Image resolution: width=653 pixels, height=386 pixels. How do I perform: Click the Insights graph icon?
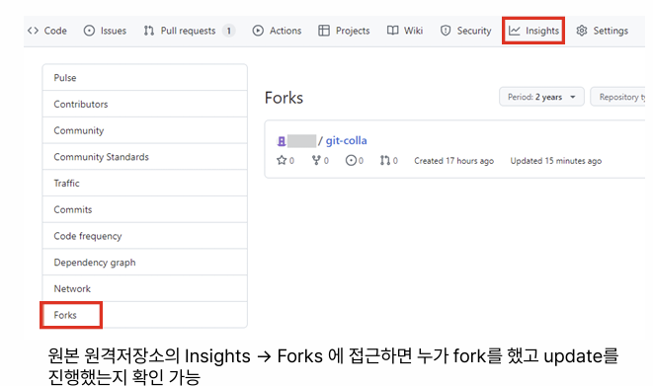(x=515, y=31)
